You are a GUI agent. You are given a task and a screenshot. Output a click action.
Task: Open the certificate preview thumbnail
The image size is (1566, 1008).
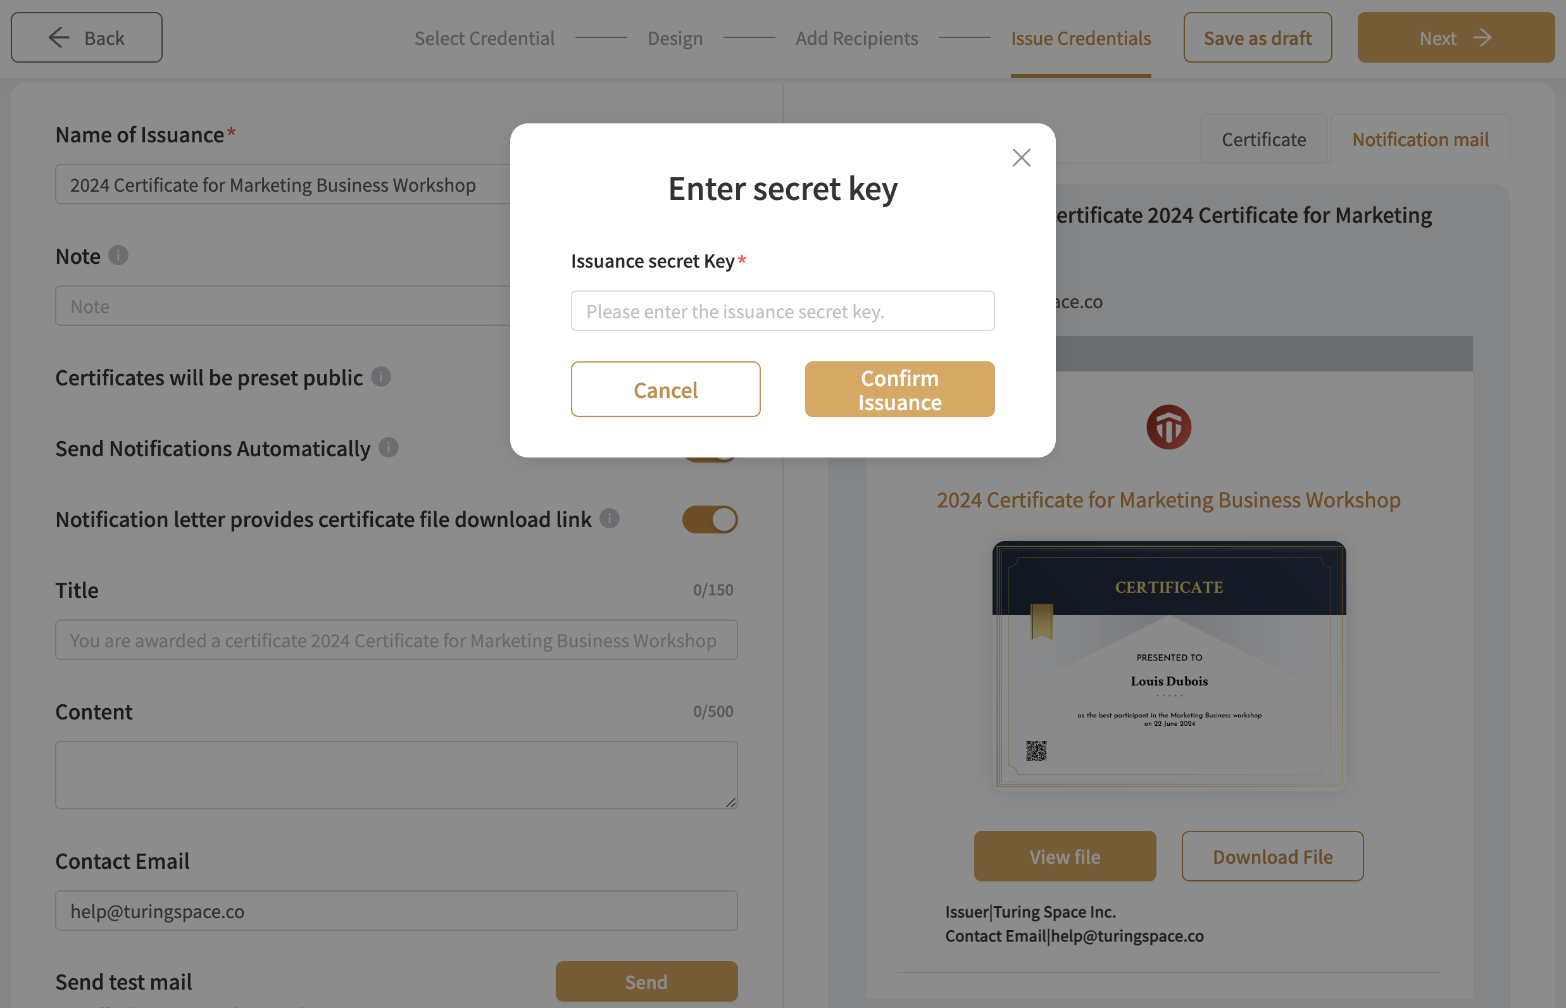point(1168,664)
